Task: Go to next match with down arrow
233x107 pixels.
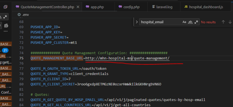Action: (x=230, y=22)
